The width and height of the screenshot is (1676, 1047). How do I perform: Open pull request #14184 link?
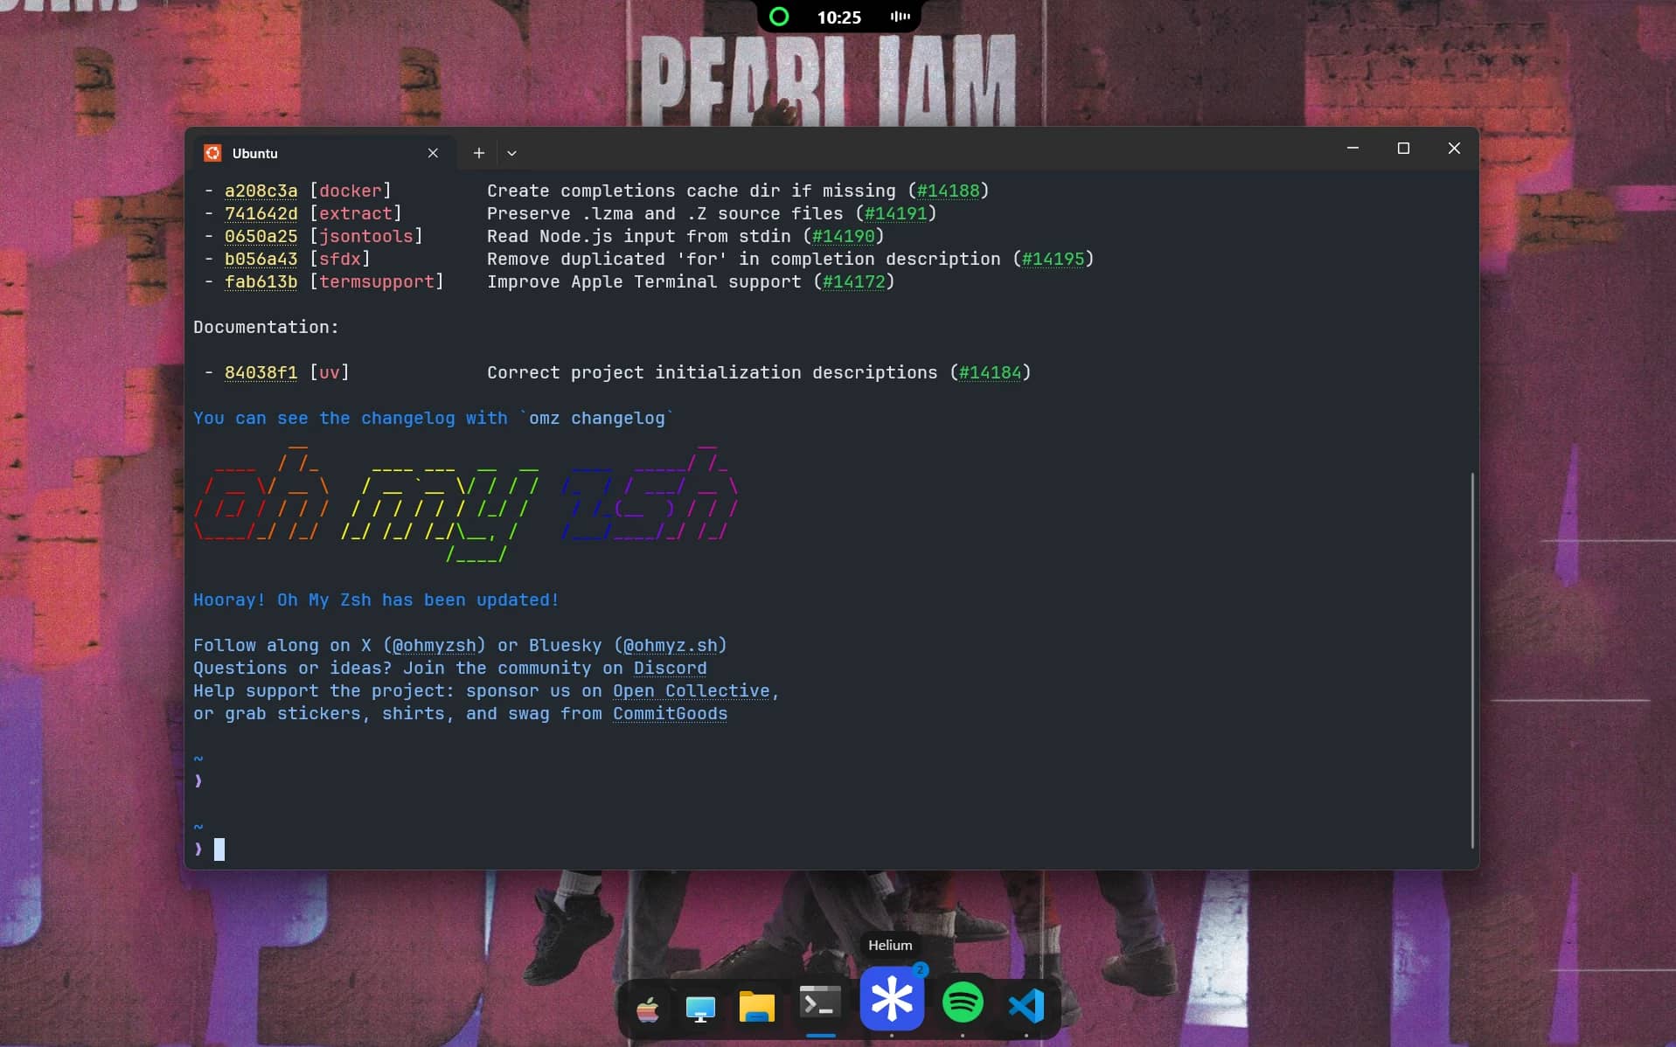[990, 372]
